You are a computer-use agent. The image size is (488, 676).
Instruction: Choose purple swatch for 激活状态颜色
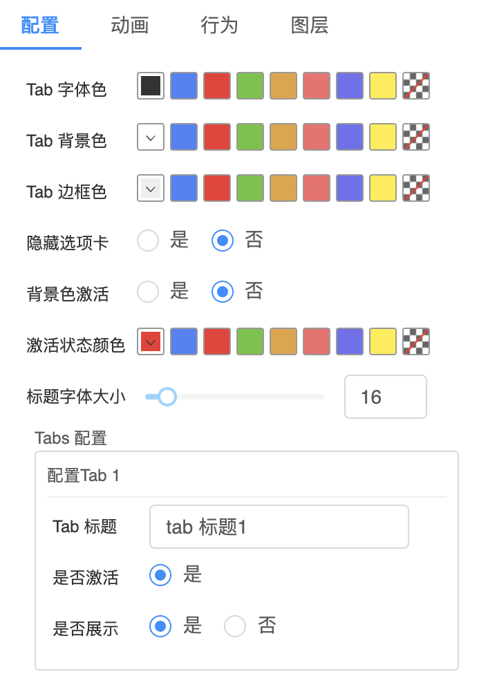350,341
